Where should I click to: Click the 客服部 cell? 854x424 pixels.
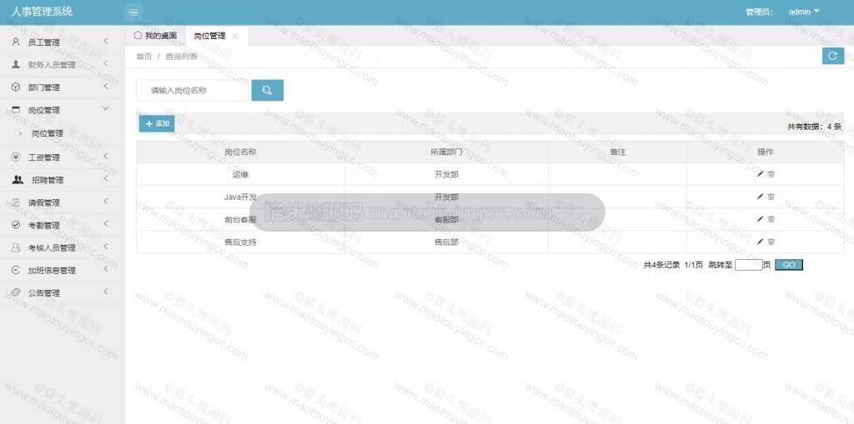(446, 220)
